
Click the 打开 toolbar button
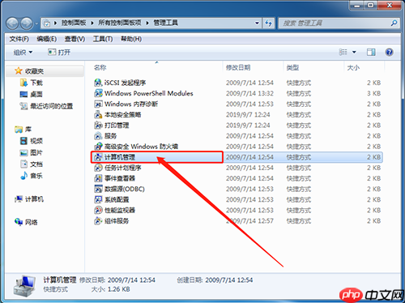coord(59,52)
